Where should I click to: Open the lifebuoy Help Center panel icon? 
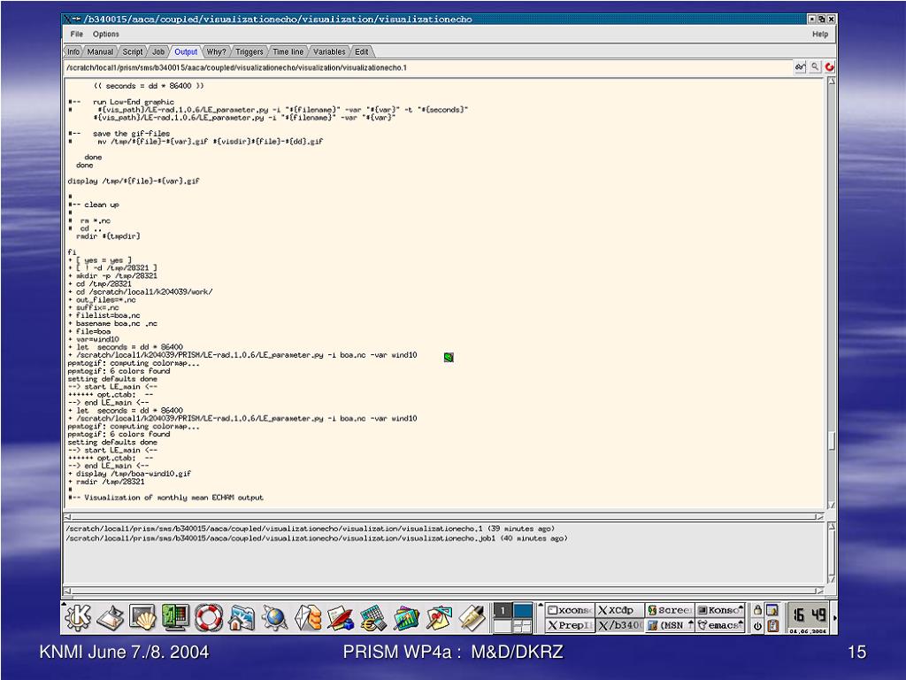(x=209, y=617)
